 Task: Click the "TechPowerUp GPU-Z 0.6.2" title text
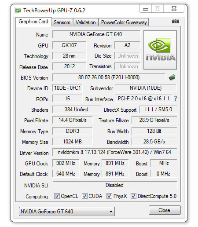[54, 11]
